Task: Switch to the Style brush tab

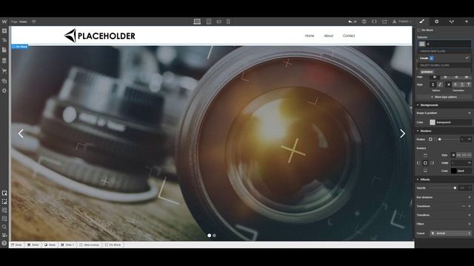Action: tap(422, 21)
